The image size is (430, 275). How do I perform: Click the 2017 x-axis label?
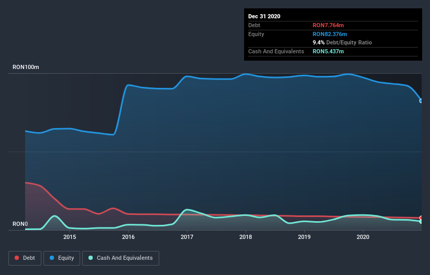tap(187, 237)
